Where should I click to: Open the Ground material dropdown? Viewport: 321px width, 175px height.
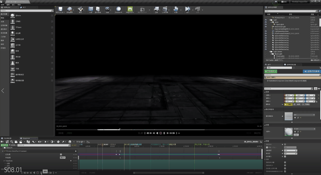click(x=304, y=129)
